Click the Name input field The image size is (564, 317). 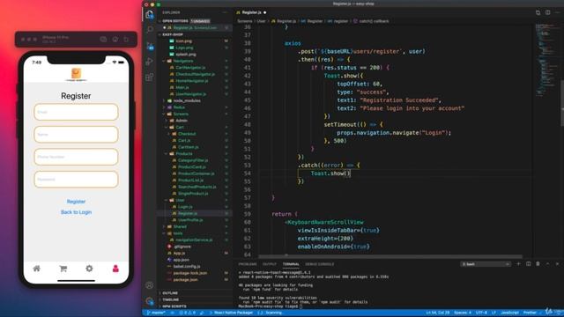(x=76, y=135)
